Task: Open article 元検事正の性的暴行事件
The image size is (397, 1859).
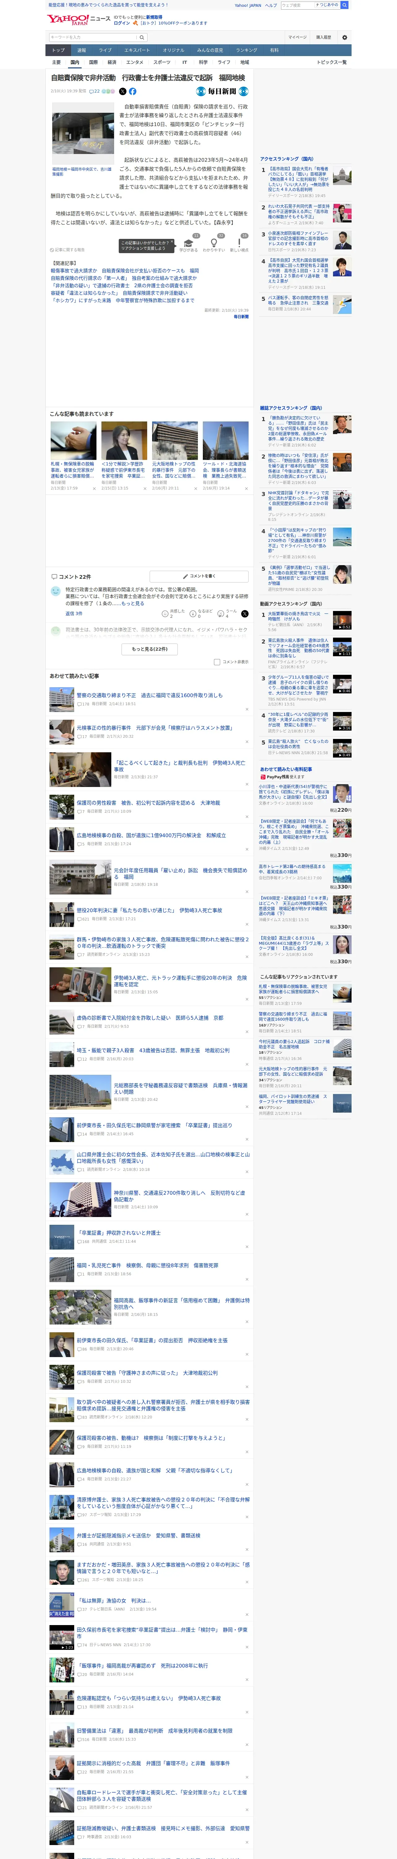Action: point(154,727)
